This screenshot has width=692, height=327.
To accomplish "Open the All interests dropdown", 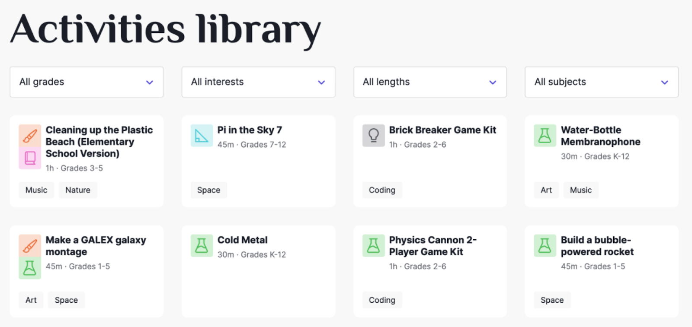I will tap(258, 82).
